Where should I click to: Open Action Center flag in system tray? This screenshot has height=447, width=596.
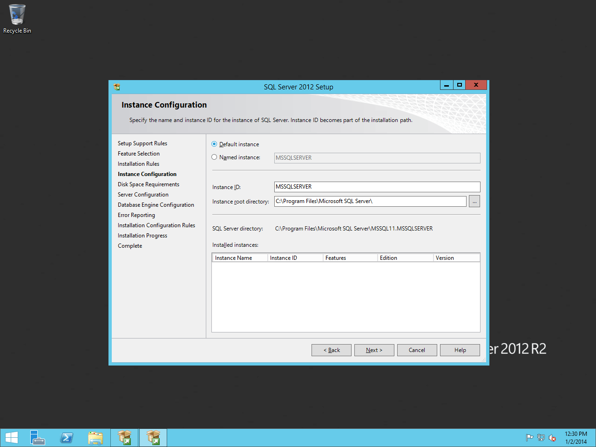point(529,438)
